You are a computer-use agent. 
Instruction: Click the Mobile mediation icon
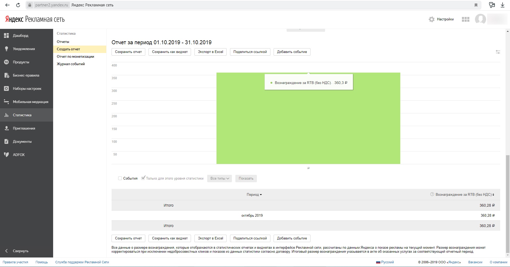tap(6, 102)
